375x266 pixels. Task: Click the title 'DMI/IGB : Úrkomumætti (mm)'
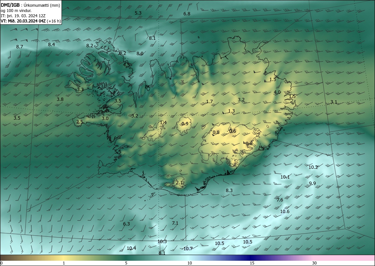[x=30, y=5]
